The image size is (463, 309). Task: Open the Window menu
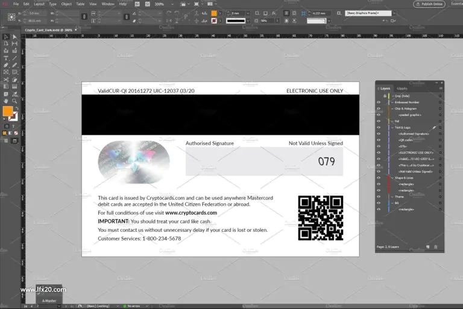pos(108,4)
